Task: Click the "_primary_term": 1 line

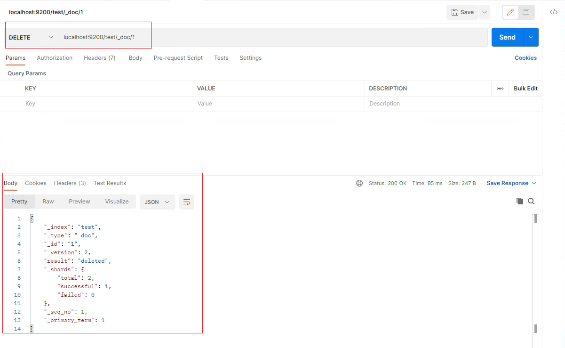Action: [74, 320]
